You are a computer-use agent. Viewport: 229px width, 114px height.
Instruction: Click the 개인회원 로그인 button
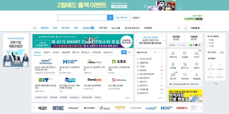point(176,38)
